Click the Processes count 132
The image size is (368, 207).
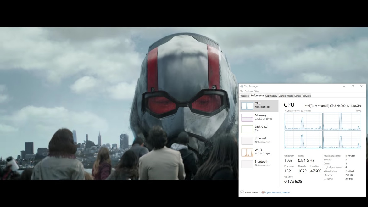pos(287,171)
